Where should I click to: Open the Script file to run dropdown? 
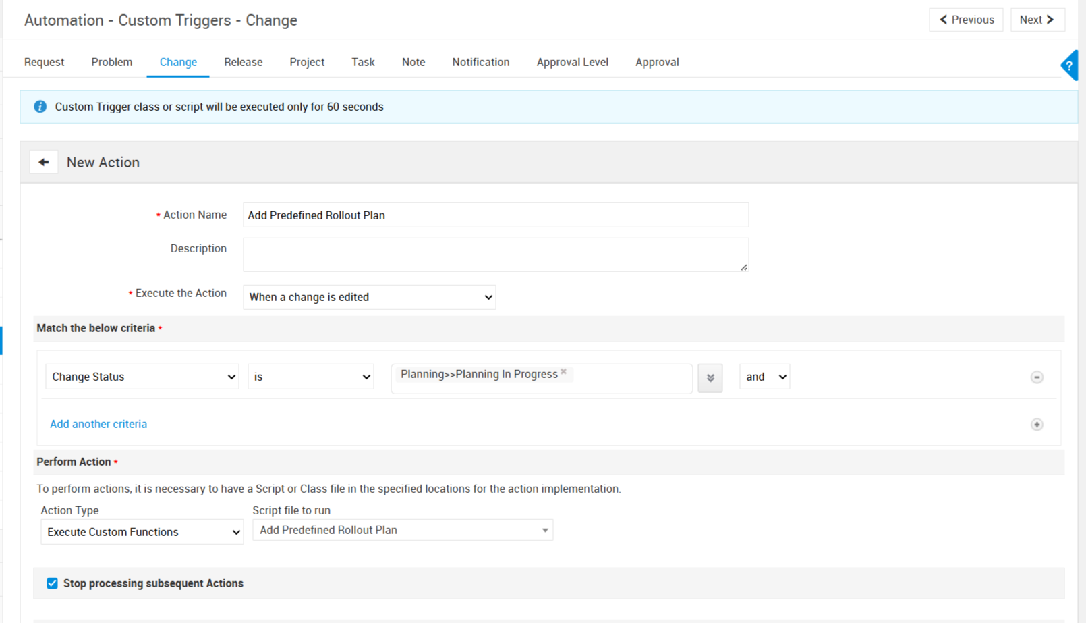[403, 530]
